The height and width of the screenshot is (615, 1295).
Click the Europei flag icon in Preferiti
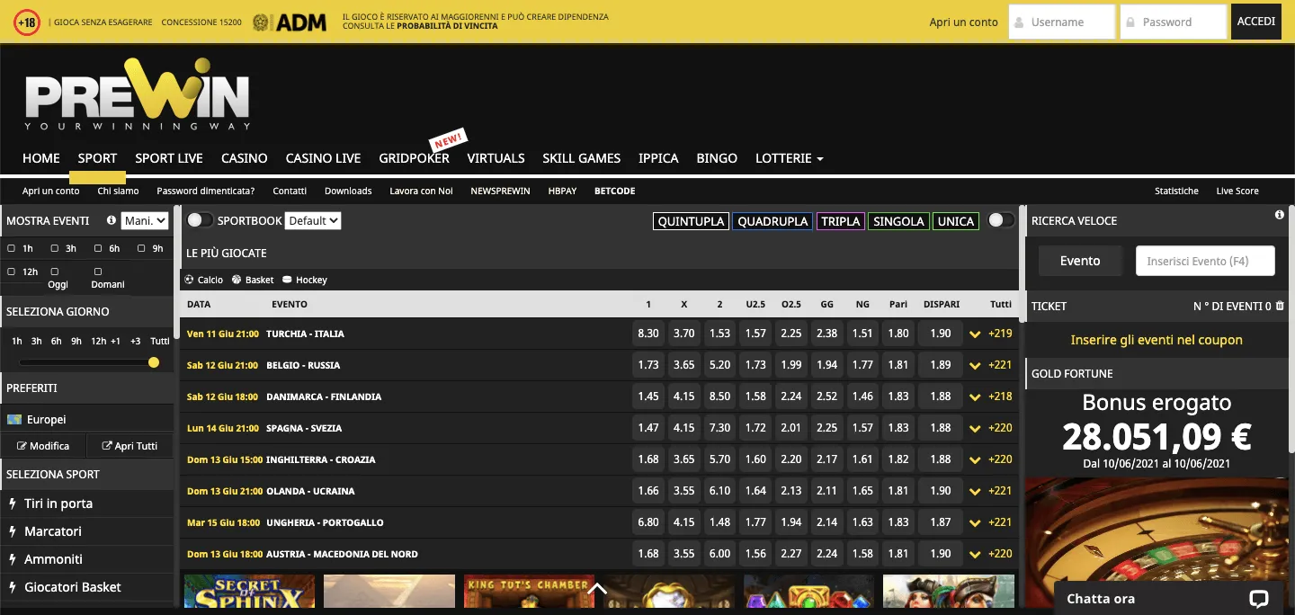point(13,420)
